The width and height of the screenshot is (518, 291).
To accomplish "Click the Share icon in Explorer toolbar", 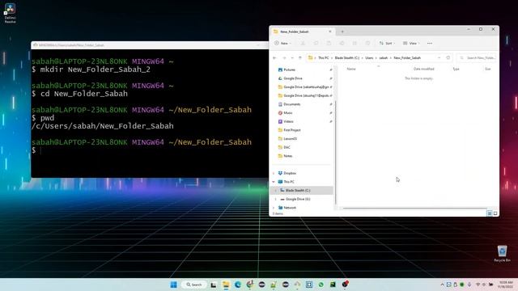I will [x=355, y=43].
